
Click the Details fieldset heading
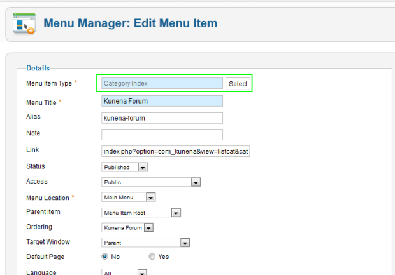(x=38, y=68)
